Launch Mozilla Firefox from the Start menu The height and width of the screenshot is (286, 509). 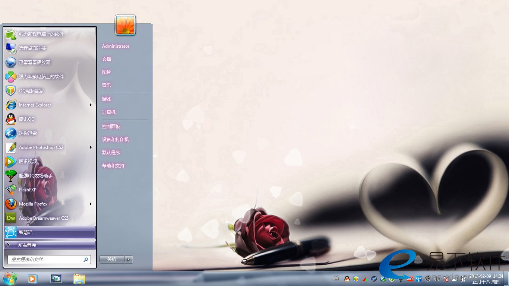(50, 204)
